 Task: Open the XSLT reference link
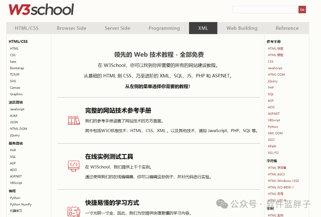point(271,140)
